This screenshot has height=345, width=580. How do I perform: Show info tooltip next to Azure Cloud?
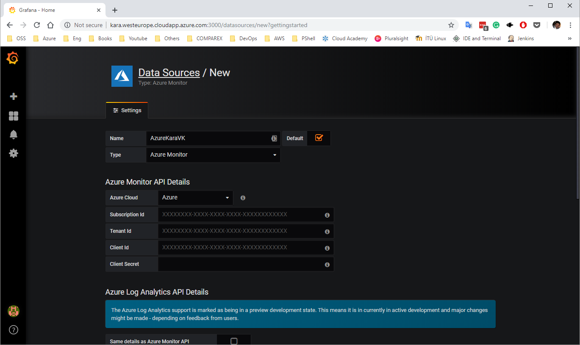tap(243, 198)
